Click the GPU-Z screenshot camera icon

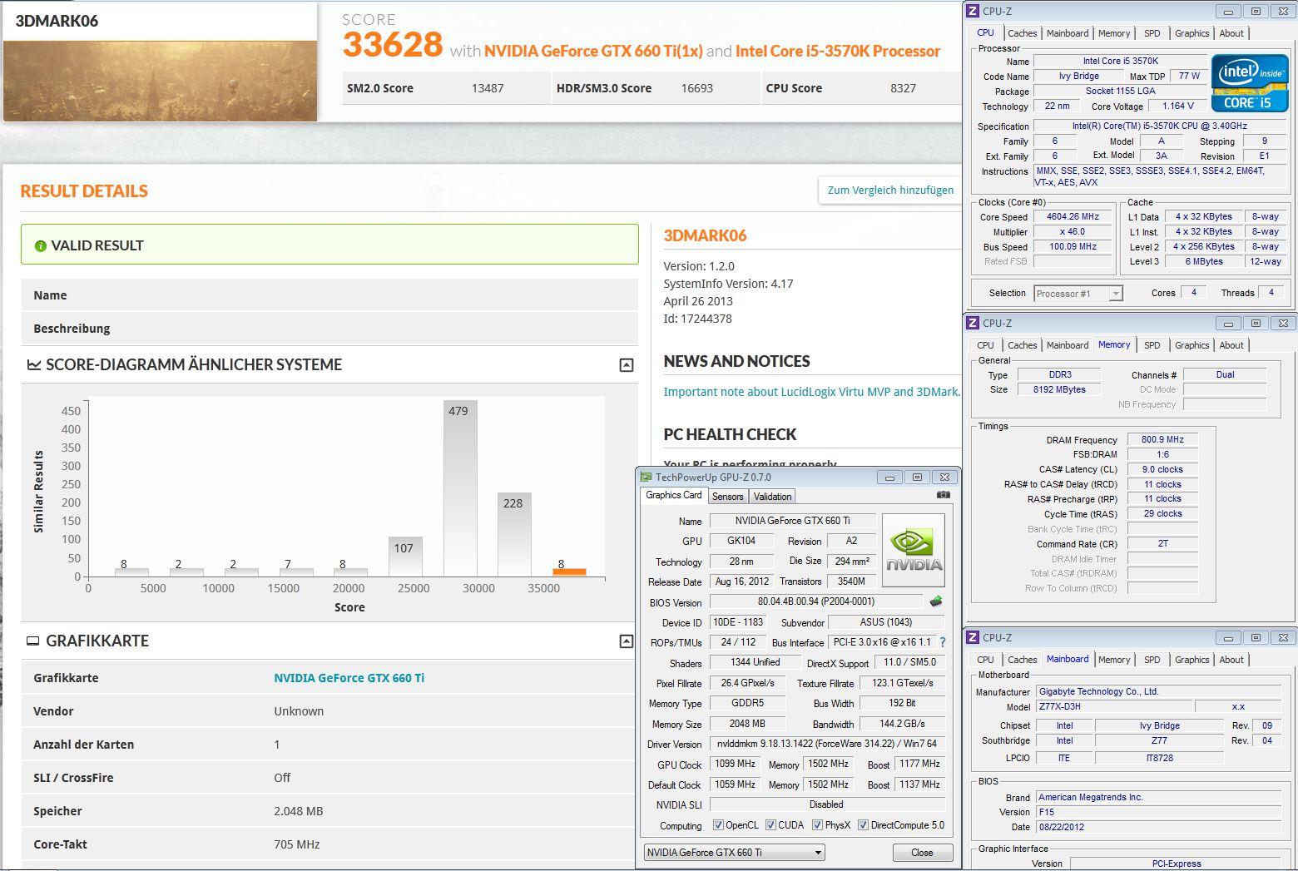click(943, 495)
